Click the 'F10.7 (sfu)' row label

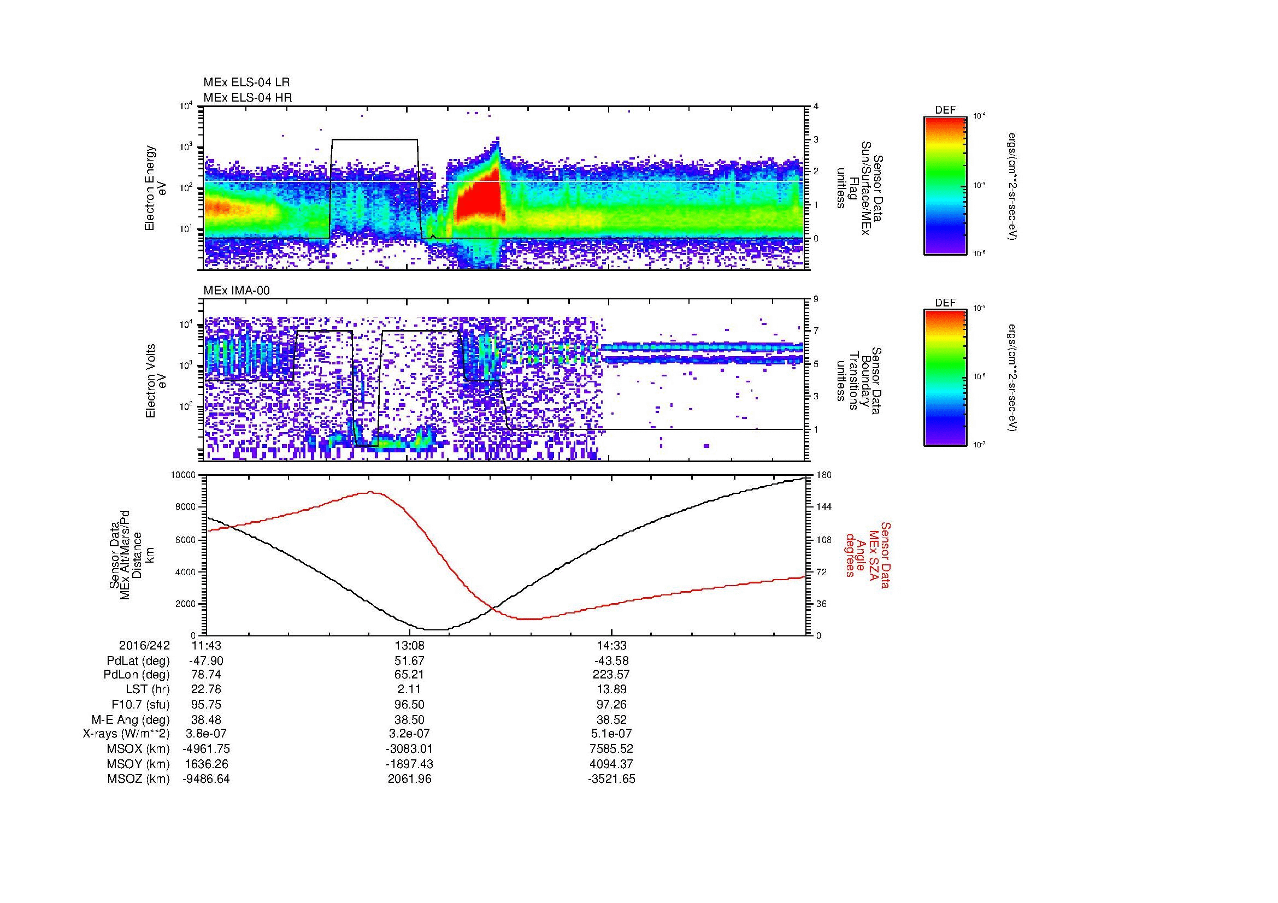pos(140,704)
